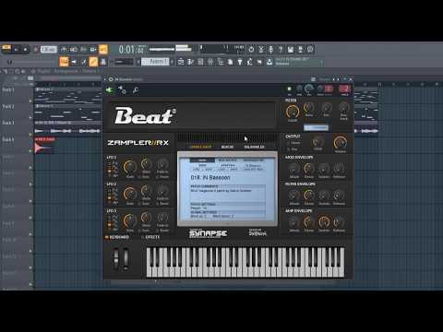Adjust the Output Volume knob

tap(341, 142)
